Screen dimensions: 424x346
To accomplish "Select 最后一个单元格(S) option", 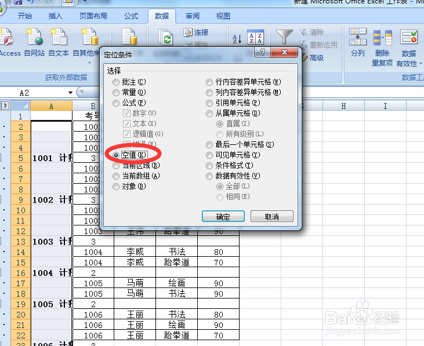I will click(240, 145).
